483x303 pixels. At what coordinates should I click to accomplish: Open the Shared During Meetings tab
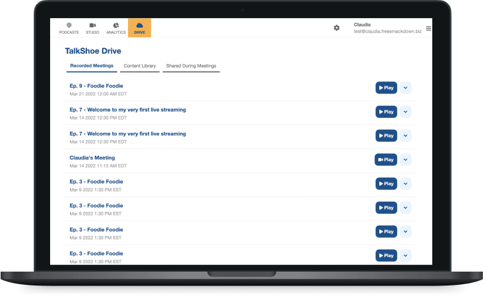191,66
